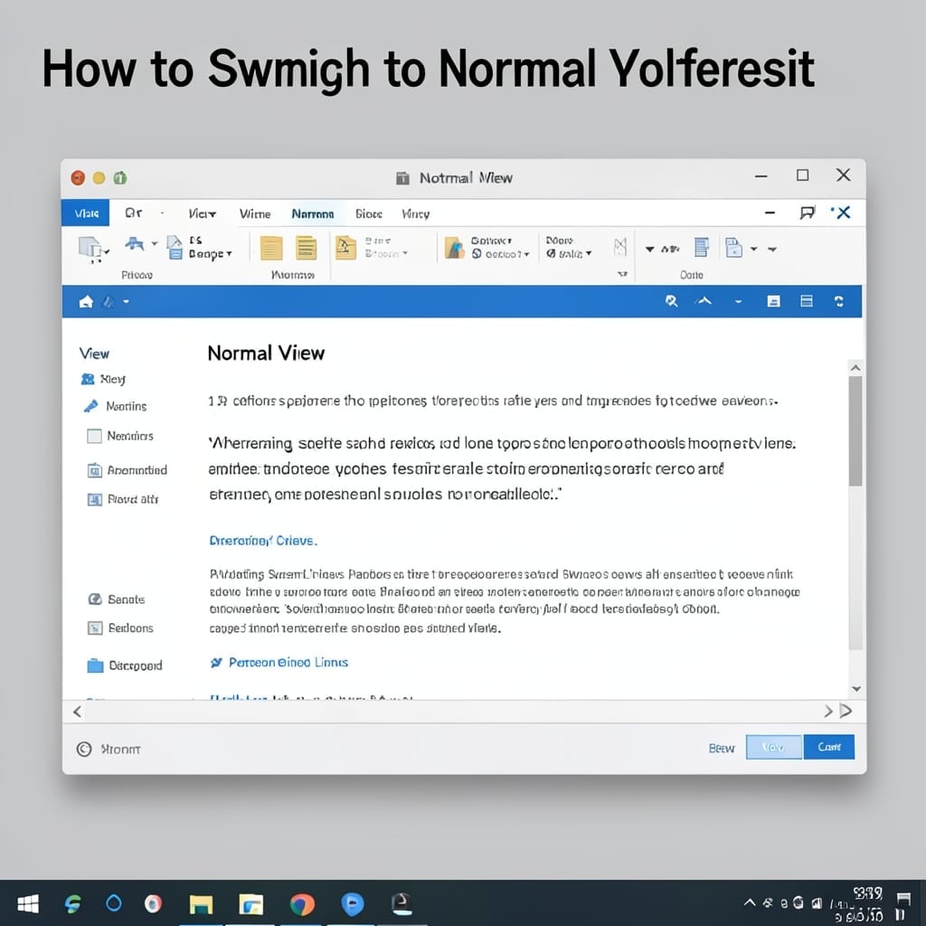Select Nleyj item in View sidebar
This screenshot has width=926, height=926.
103,379
